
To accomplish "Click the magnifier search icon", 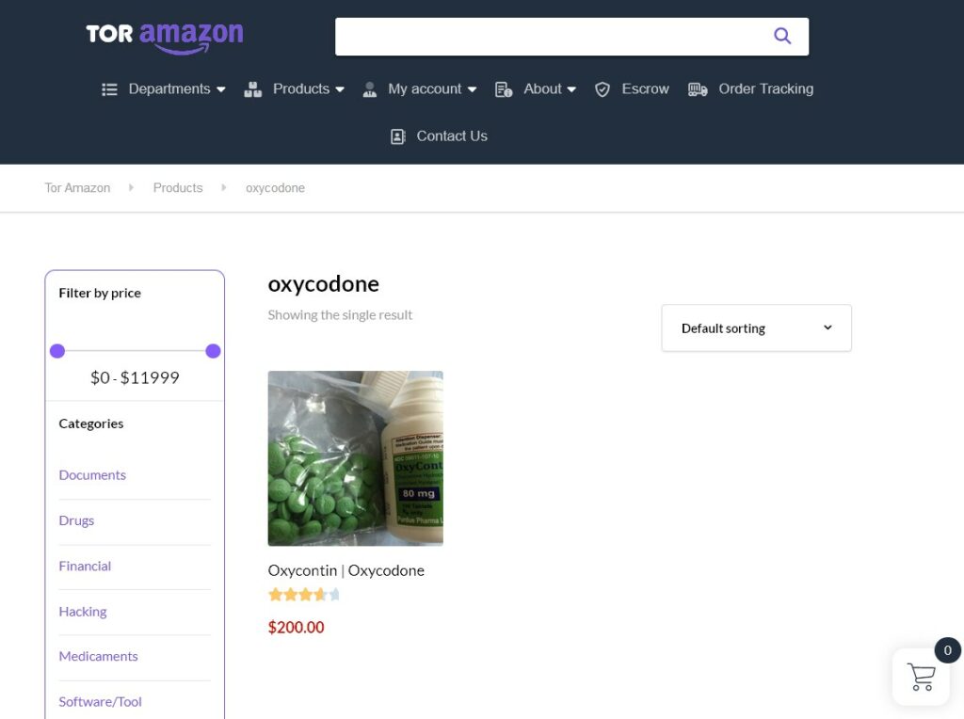I will tap(781, 37).
